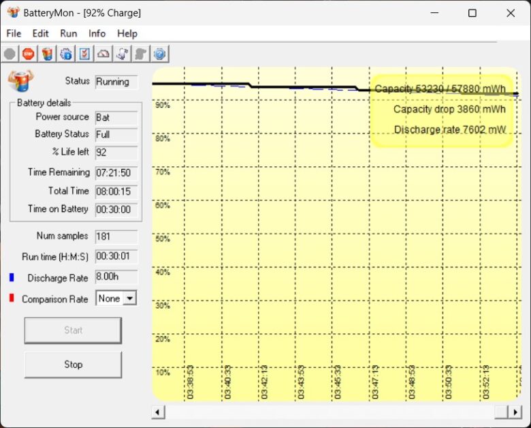
Task: Click the greyed-out start monitoring toolbar icon
Action: (x=10, y=54)
